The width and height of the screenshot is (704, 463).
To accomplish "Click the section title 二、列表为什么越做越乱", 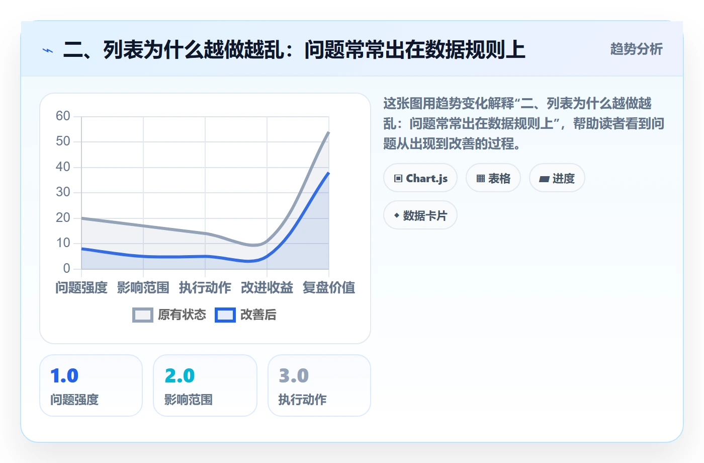I will [294, 50].
